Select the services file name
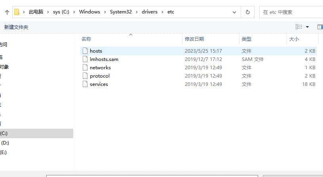 99,84
